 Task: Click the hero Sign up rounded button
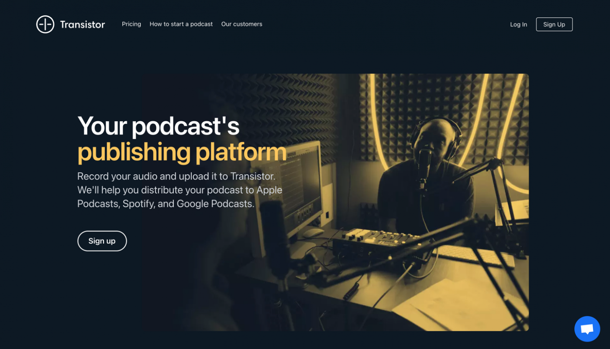click(102, 241)
